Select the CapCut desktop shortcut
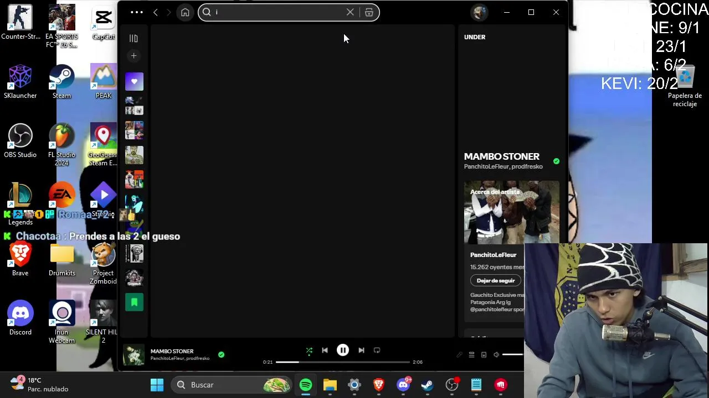 coord(104,23)
